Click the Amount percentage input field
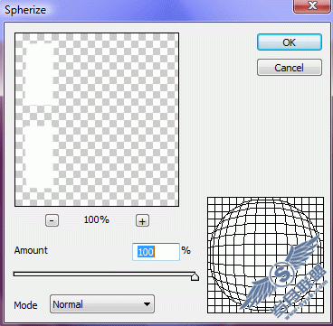The width and height of the screenshot is (333, 326). (156, 252)
